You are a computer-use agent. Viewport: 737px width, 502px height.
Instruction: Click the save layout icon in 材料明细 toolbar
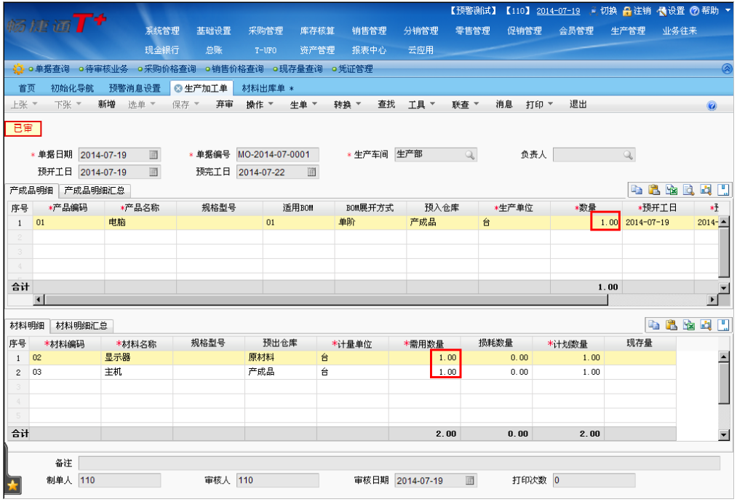[x=723, y=324]
